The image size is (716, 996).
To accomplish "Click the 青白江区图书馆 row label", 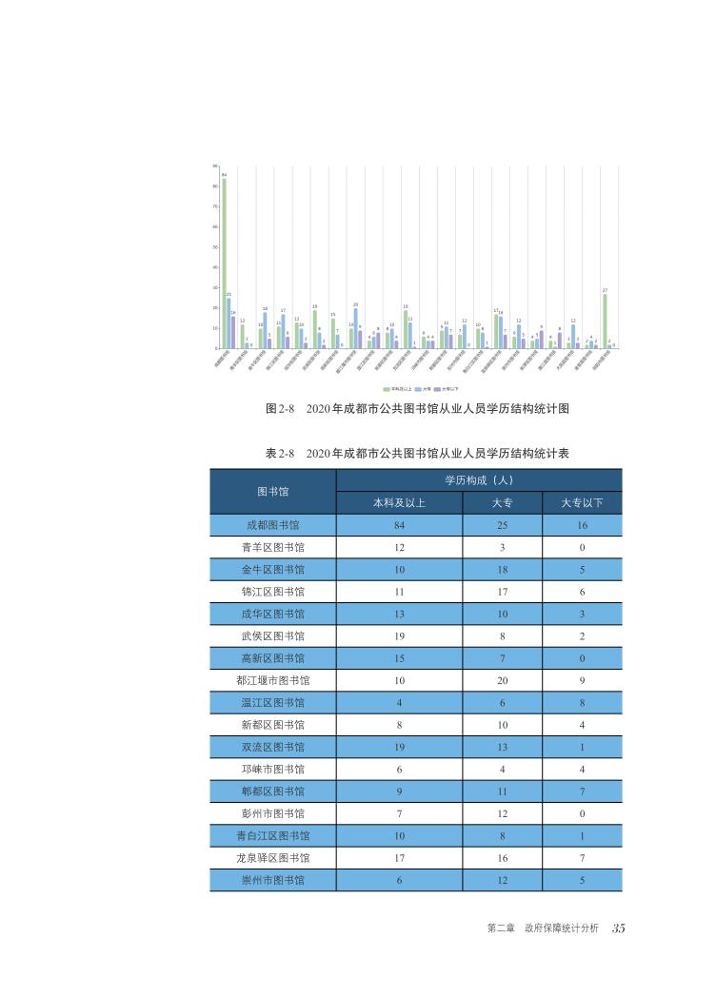I will point(273,836).
